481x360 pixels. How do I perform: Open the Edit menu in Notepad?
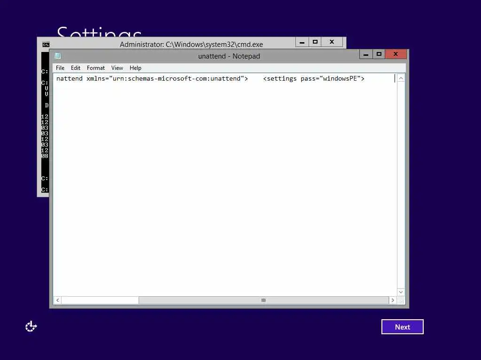click(76, 68)
